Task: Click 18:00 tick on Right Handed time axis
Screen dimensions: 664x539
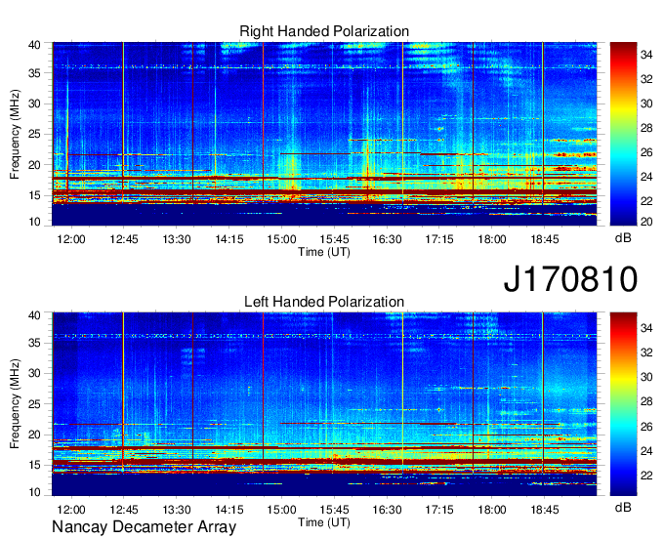Action: (492, 239)
